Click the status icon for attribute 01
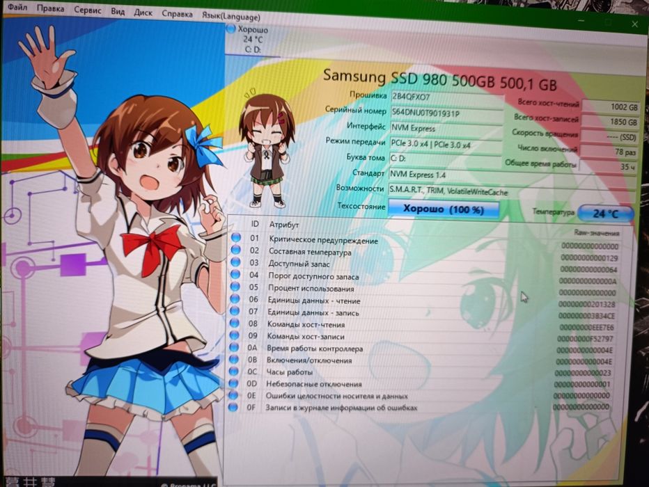Screen dimensions: 649x487 236,237
